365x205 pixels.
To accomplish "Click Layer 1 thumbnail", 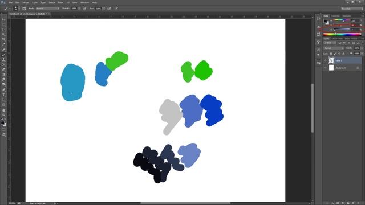I will coord(331,60).
